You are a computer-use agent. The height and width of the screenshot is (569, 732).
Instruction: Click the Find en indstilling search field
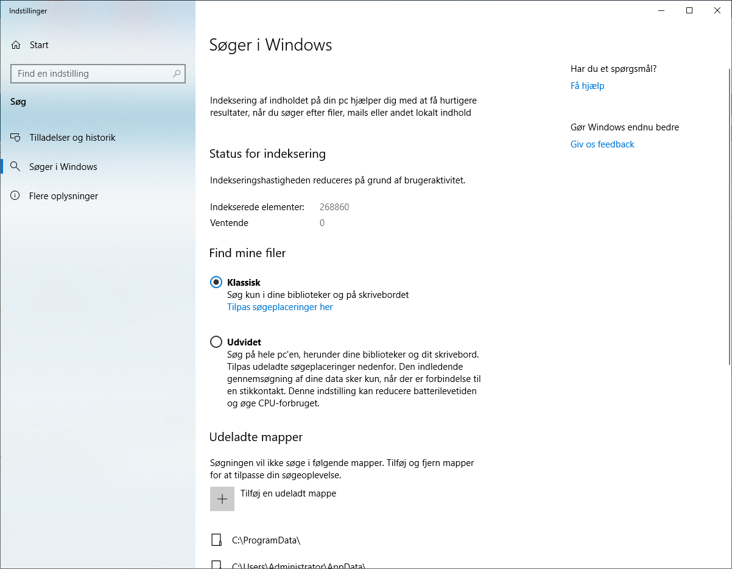91,73
